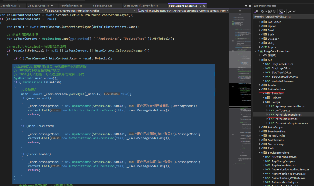Collapse all in Solution Explorer toolbar

click(270, 11)
